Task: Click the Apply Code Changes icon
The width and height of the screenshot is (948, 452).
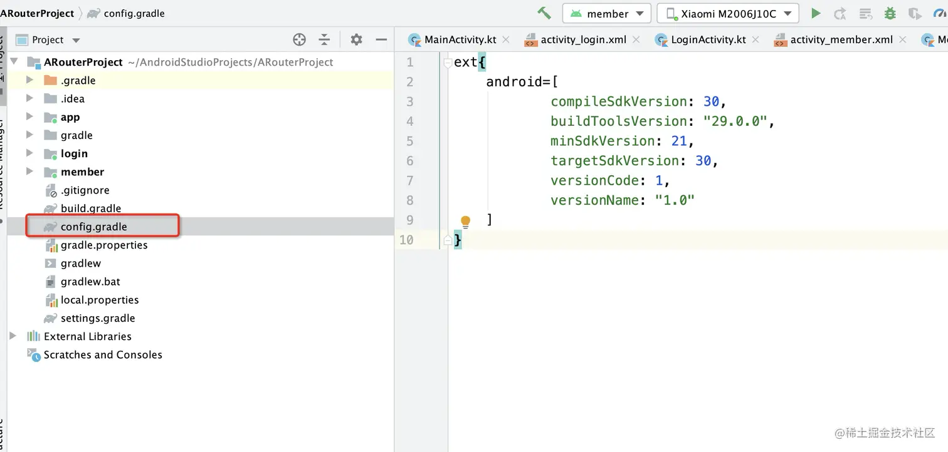Action: coord(866,13)
